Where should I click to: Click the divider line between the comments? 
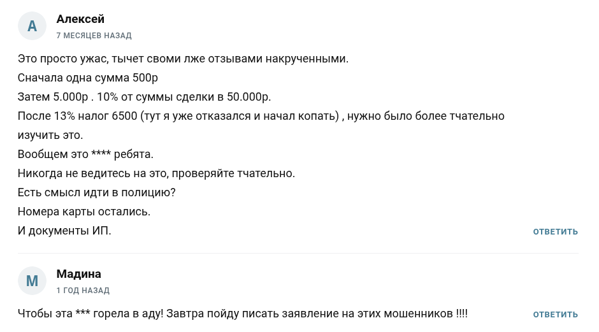(298, 254)
